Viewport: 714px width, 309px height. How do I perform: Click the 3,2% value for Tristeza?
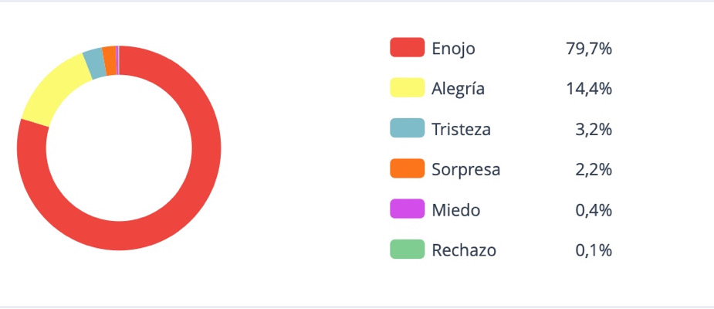click(593, 129)
